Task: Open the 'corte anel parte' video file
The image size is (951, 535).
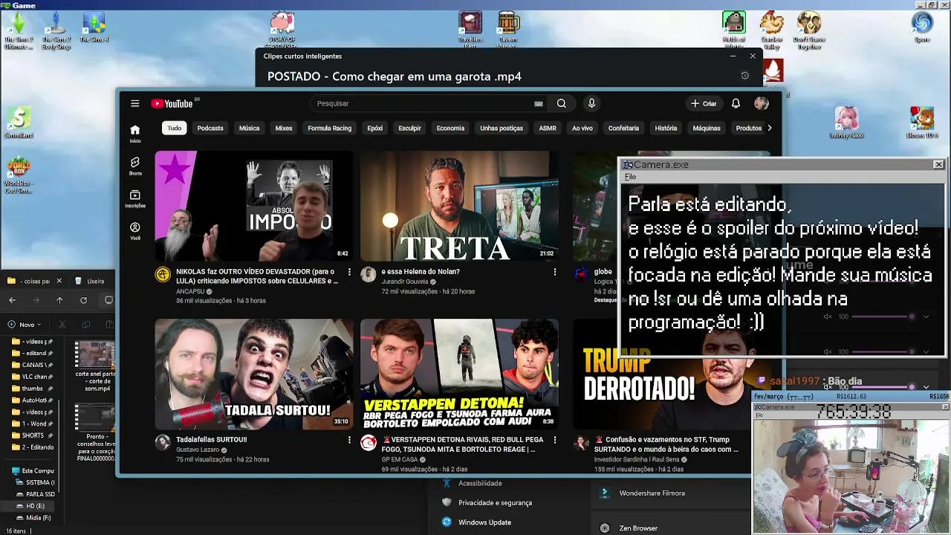Action: coord(95,366)
